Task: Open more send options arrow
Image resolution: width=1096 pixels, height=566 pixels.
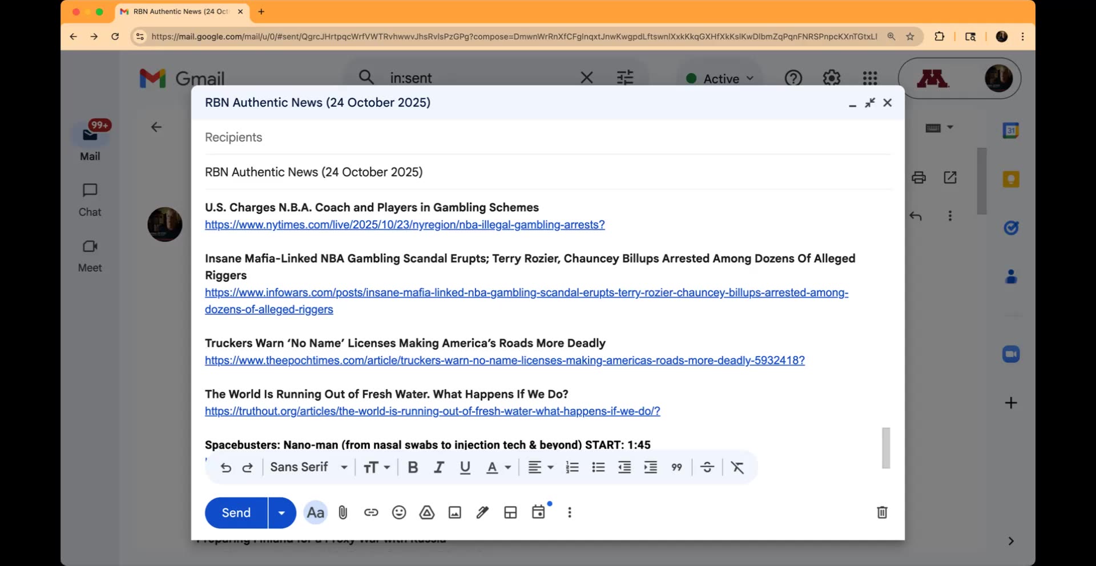Action: [281, 512]
